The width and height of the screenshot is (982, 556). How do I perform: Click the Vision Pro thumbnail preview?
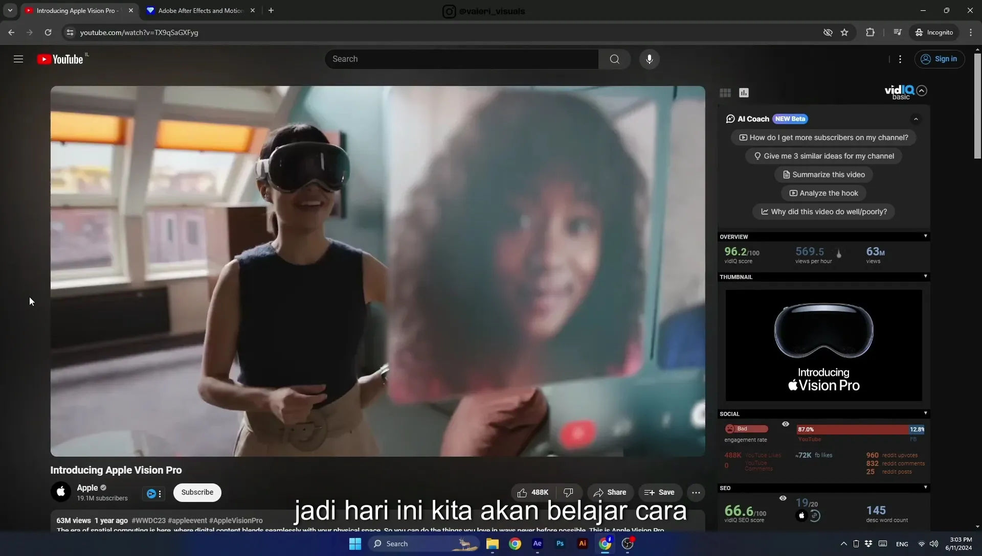click(x=823, y=346)
